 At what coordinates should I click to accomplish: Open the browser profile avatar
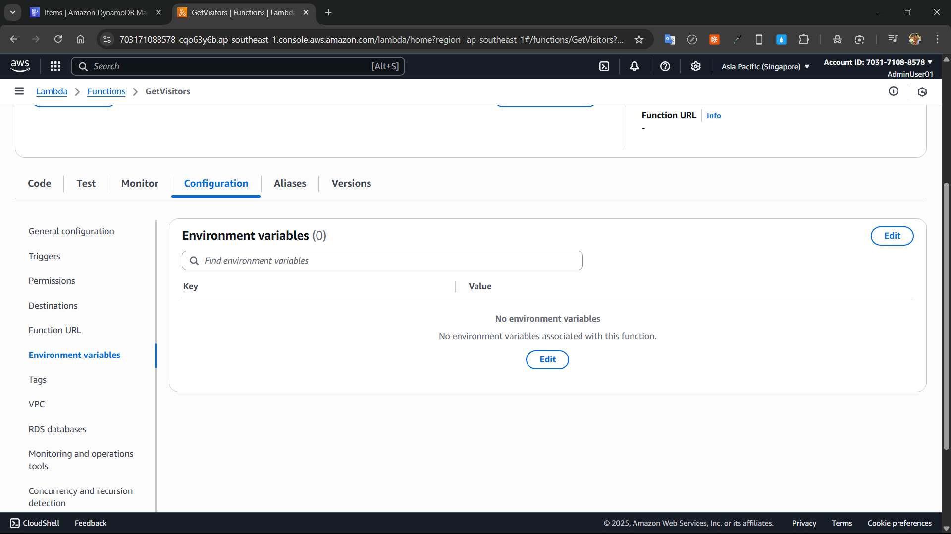pos(915,39)
